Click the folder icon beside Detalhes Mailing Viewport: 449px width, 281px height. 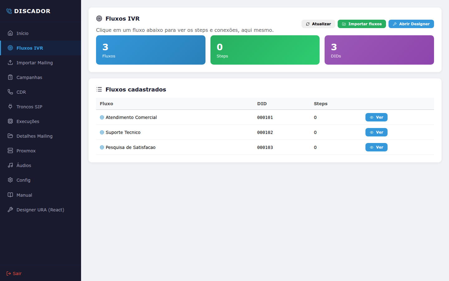coord(10,136)
